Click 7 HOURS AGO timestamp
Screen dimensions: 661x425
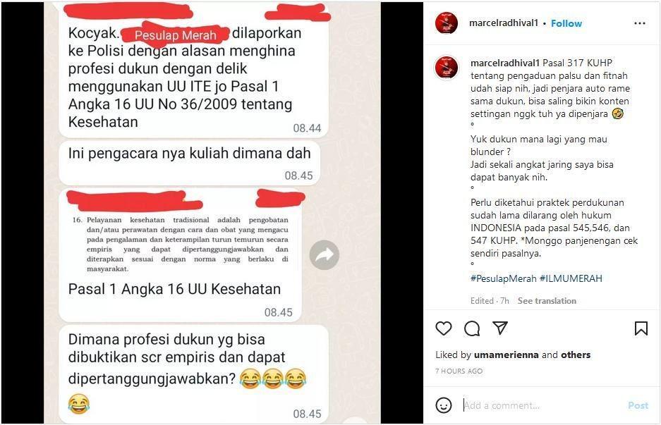[459, 371]
